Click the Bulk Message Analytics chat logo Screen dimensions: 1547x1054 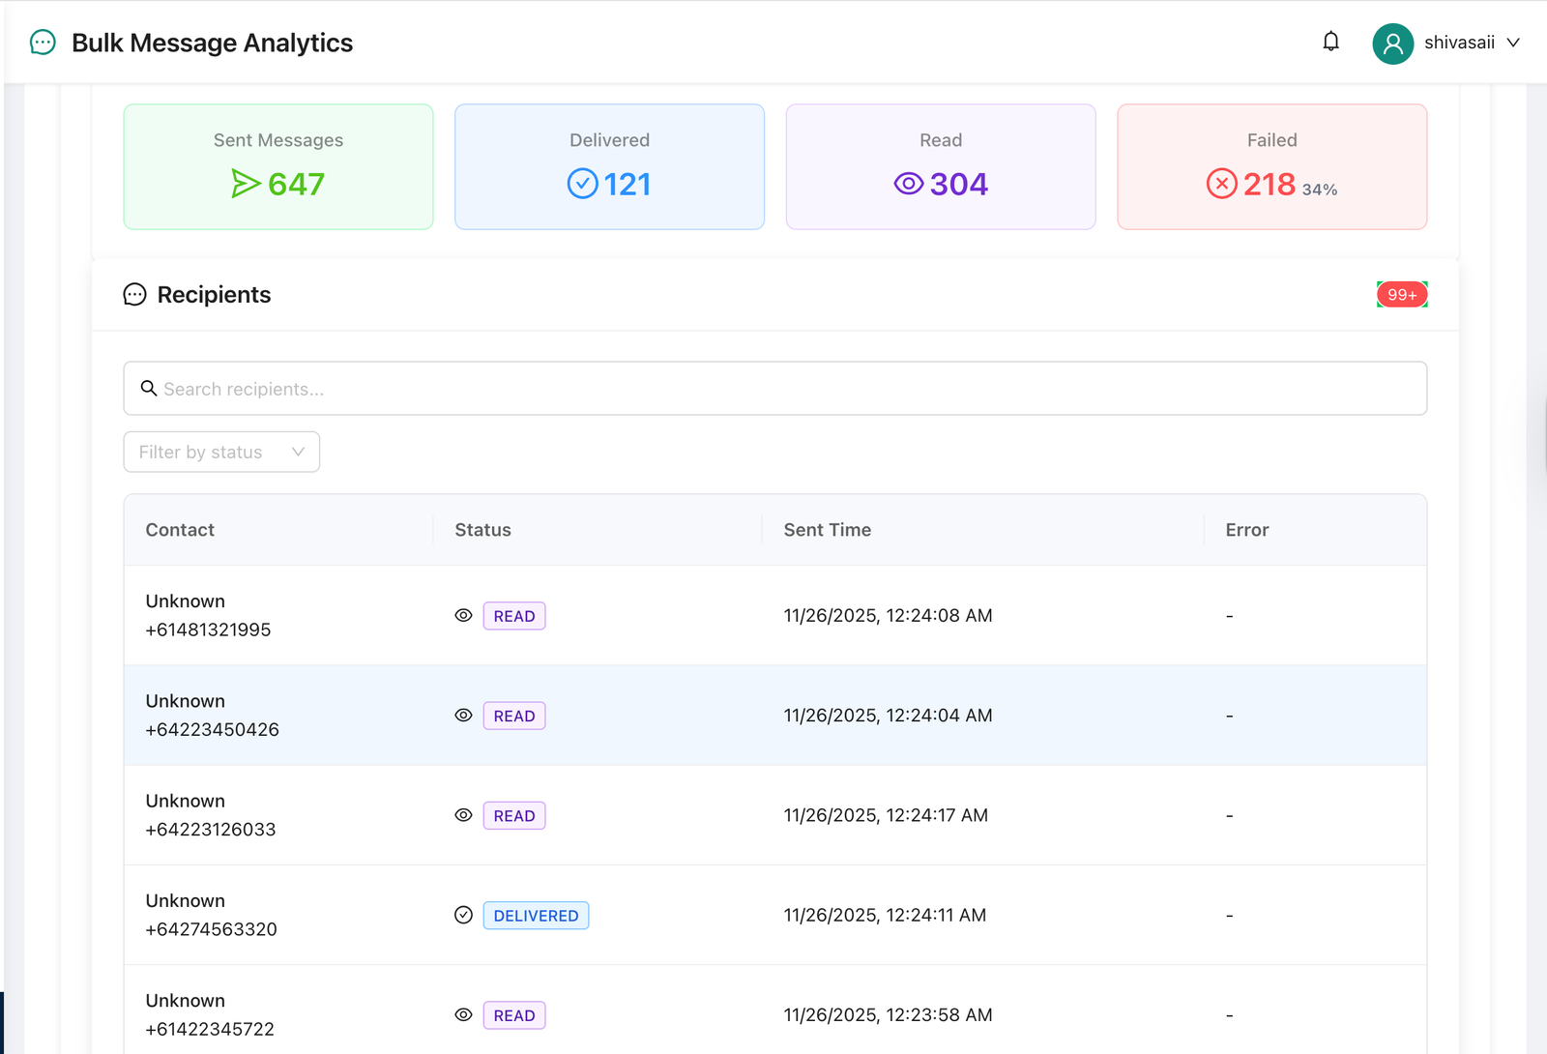(43, 43)
